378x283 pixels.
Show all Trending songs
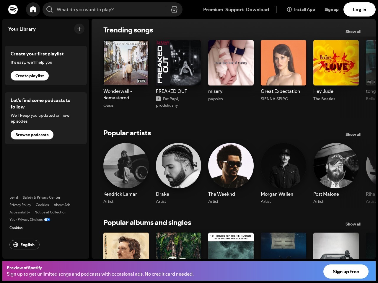353,32
